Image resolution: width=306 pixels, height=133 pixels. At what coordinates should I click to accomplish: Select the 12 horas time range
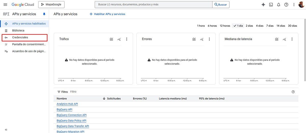(x=225, y=26)
